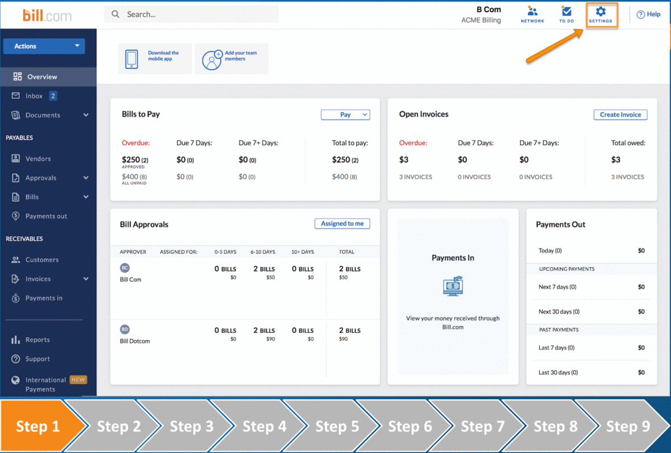Click the mobile phone app icon
Viewport: 671px width, 453px height.
pos(131,59)
